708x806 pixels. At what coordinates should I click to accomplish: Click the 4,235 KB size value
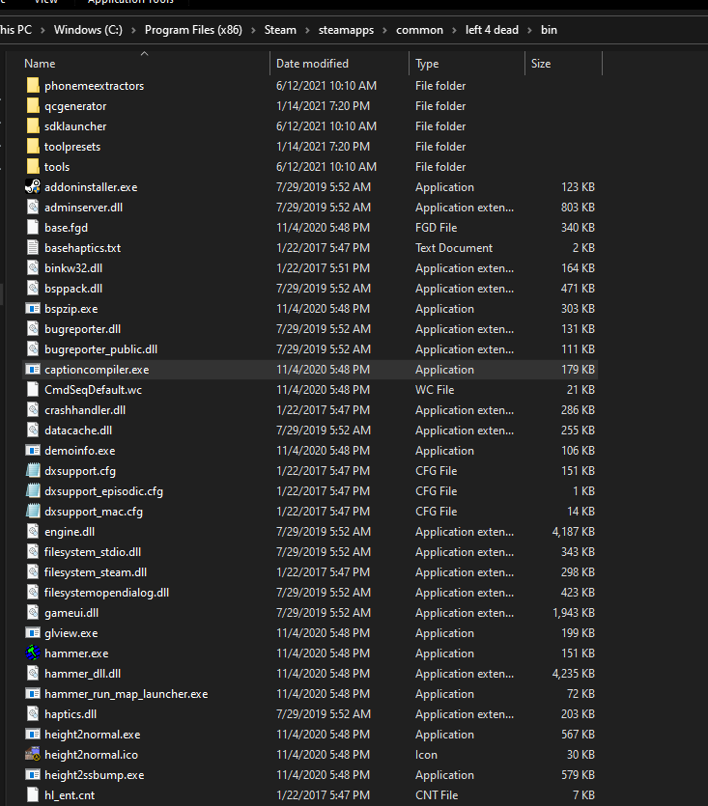(x=573, y=674)
